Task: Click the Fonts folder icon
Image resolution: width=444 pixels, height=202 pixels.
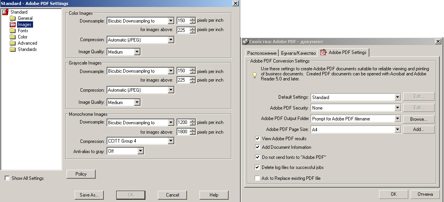Action: pos(12,31)
